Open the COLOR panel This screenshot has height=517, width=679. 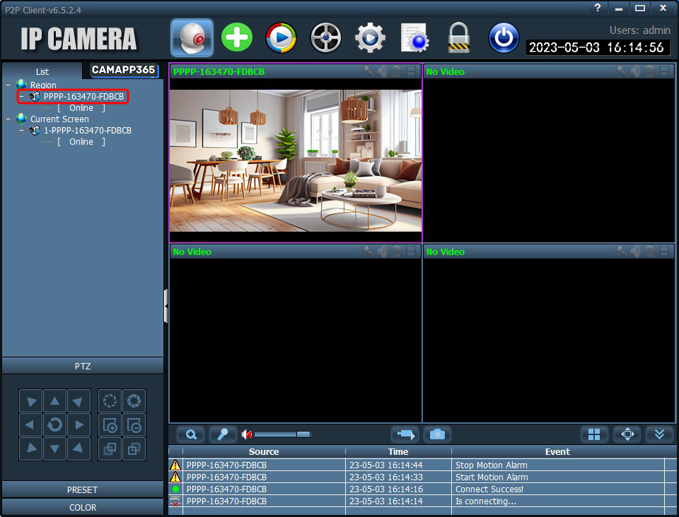(x=83, y=508)
